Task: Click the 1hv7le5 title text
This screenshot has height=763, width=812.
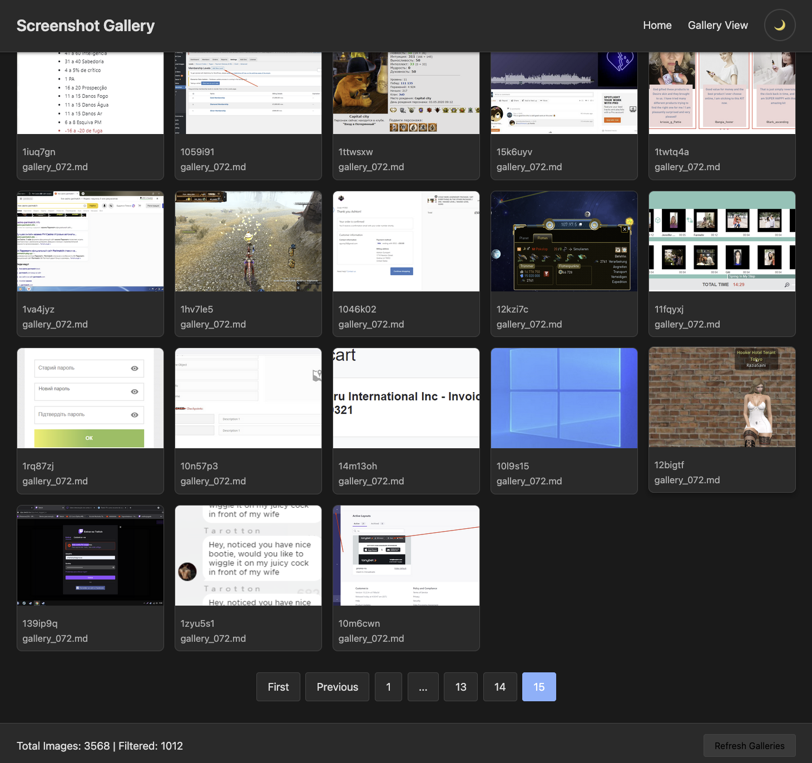Action: click(x=197, y=309)
